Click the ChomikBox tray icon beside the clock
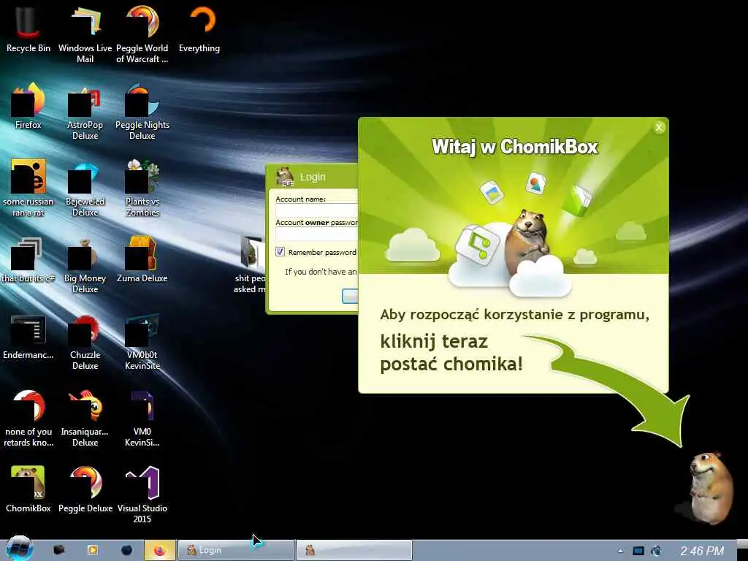 tap(657, 551)
